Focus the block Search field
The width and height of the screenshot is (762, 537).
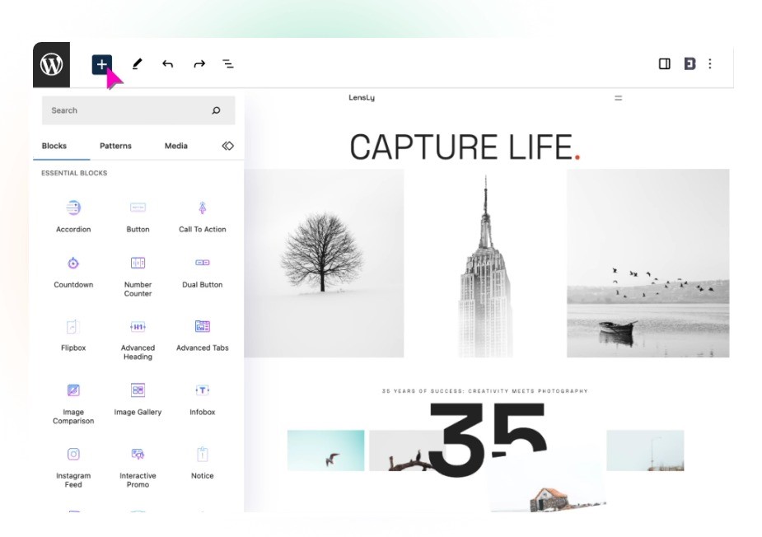tap(138, 110)
